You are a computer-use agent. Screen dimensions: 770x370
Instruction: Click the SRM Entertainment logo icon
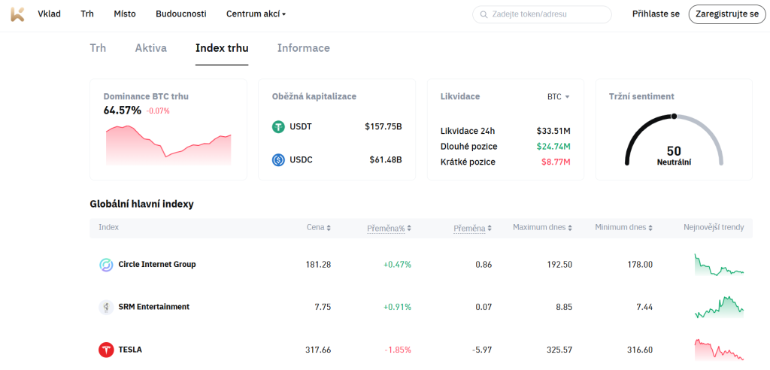coord(106,307)
